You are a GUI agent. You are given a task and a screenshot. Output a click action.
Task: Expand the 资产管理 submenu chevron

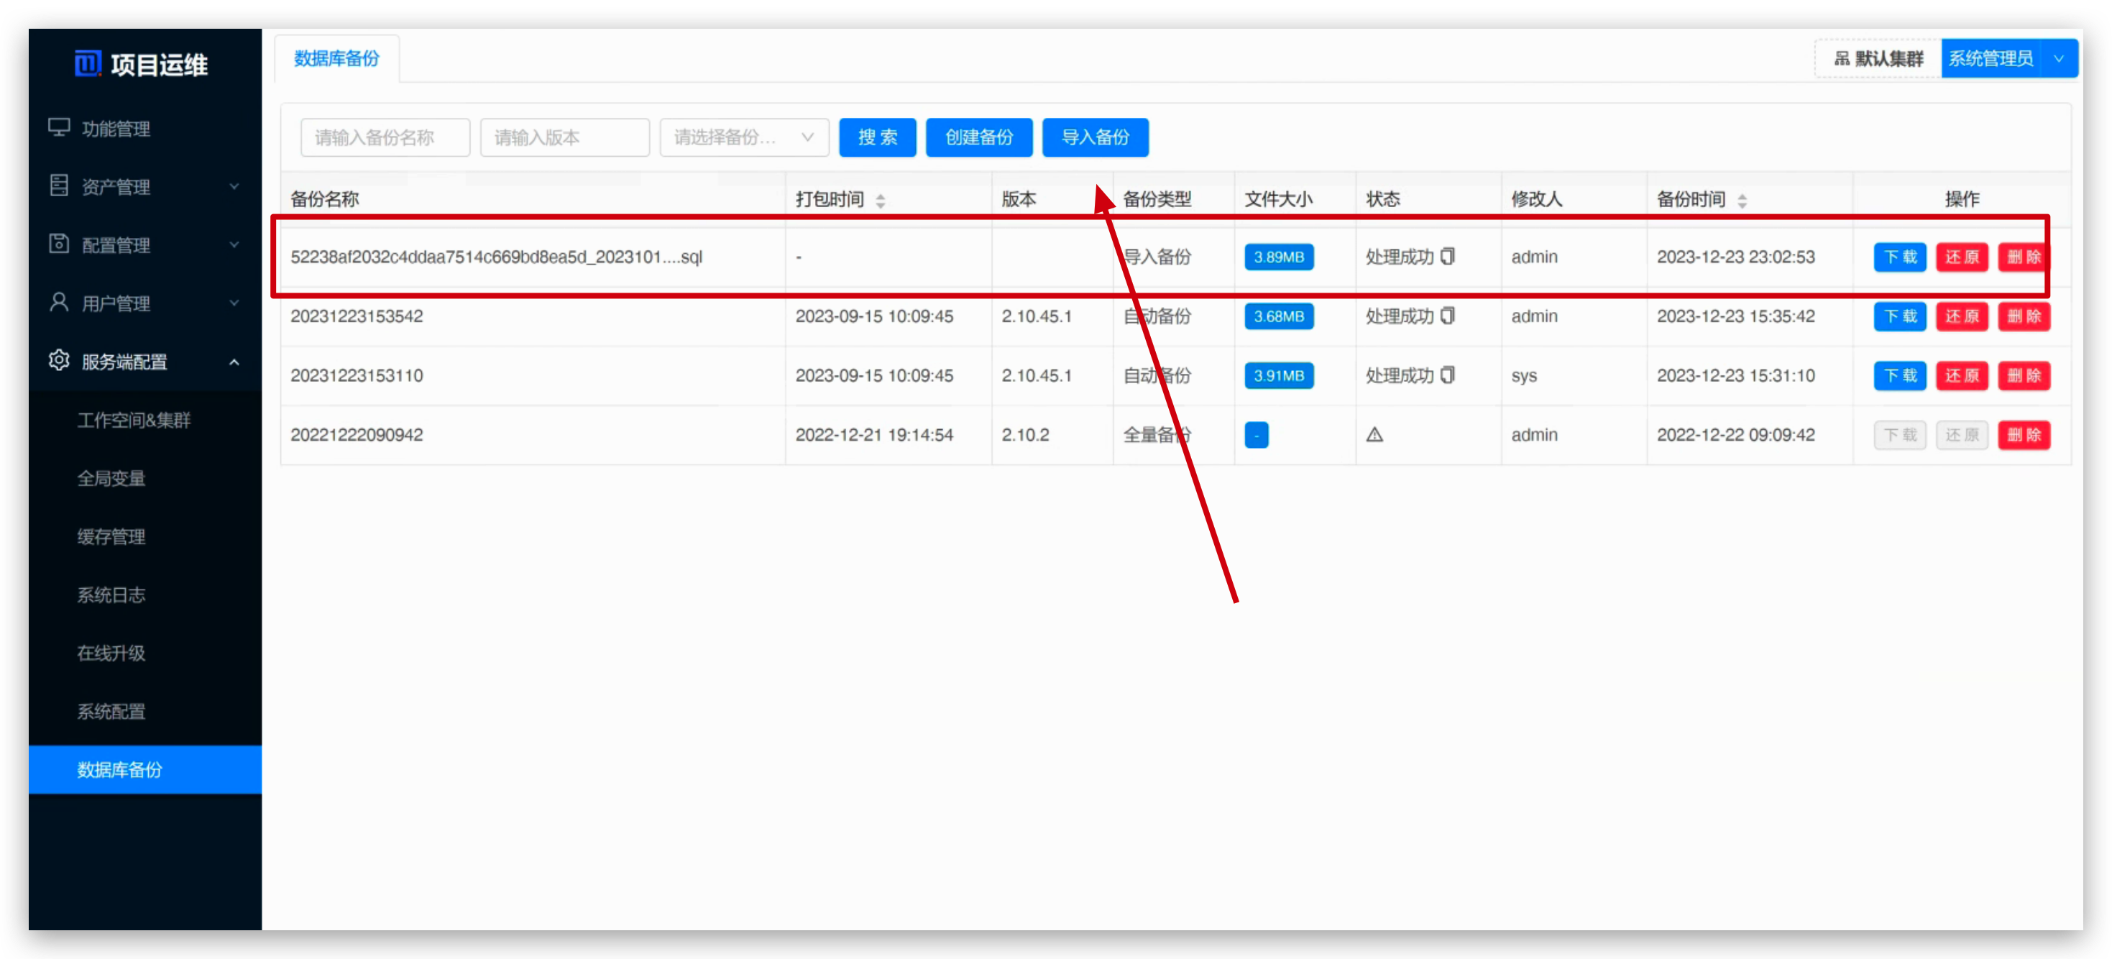234,187
